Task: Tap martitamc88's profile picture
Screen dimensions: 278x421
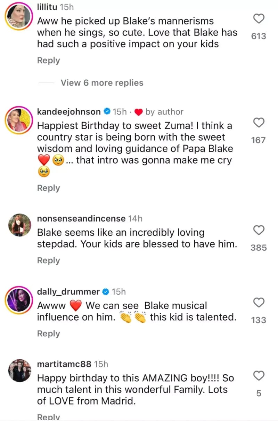Action: (20, 370)
